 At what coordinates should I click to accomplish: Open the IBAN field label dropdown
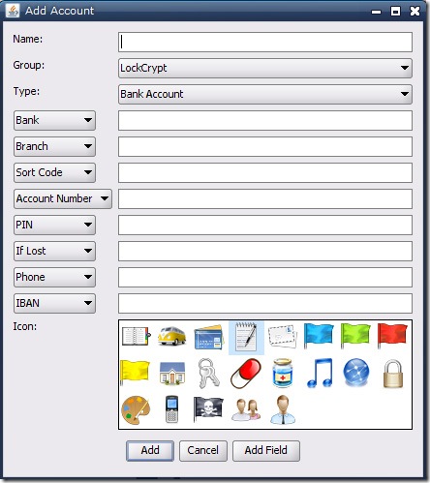pyautogui.click(x=54, y=303)
